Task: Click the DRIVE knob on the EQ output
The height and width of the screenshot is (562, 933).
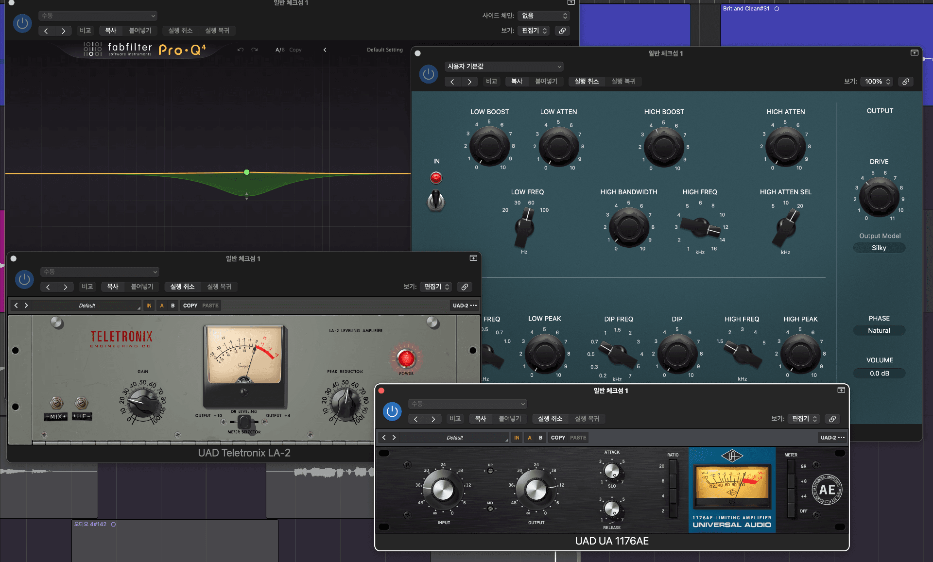Action: 879,197
